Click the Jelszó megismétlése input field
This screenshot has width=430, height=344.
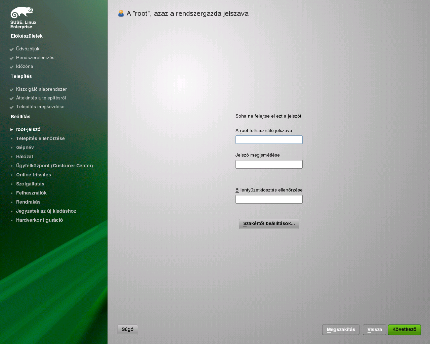(x=269, y=164)
